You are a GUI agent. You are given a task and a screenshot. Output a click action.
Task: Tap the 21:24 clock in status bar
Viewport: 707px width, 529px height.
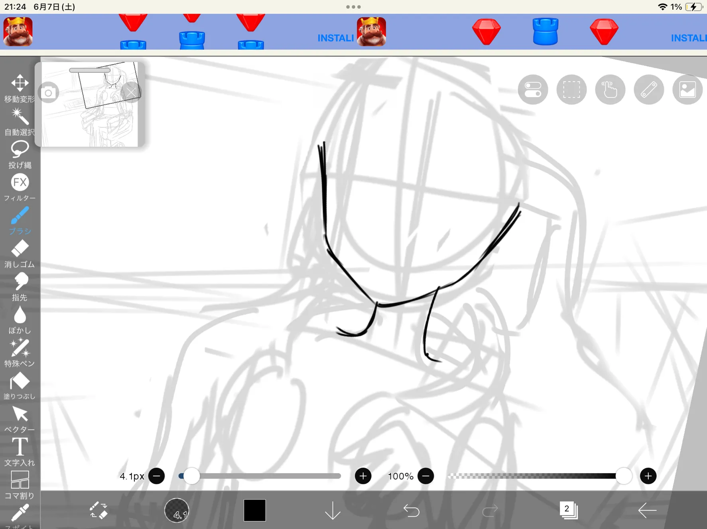click(x=15, y=7)
